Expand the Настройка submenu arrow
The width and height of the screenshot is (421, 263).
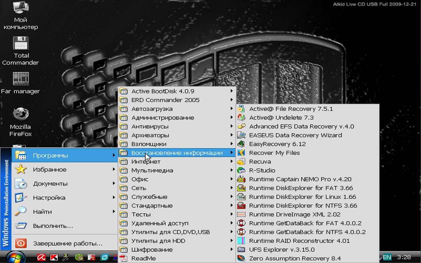114,198
